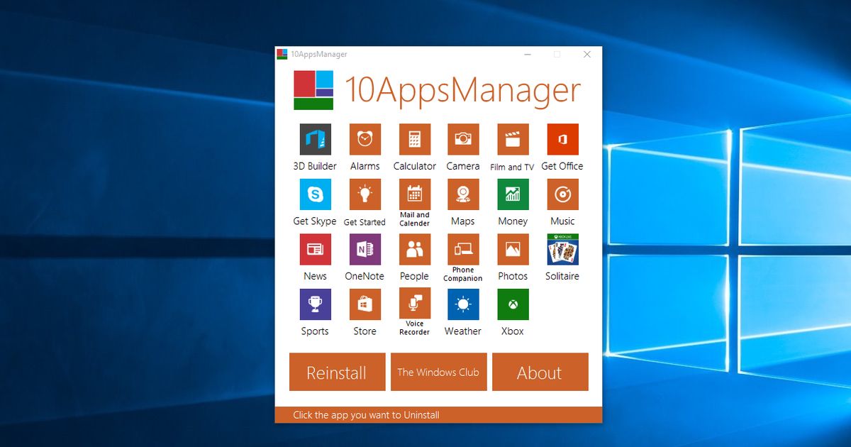
Task: Select the Money chart icon
Action: coord(513,194)
